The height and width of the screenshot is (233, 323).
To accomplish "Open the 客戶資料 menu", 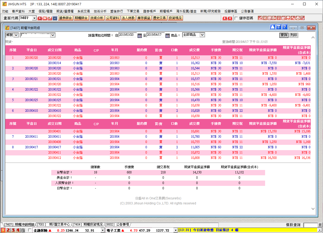I will (18, 11).
